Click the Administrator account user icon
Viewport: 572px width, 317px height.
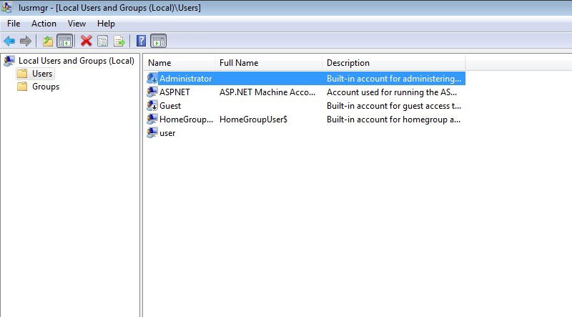point(152,79)
